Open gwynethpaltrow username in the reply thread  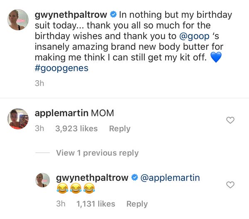point(92,178)
